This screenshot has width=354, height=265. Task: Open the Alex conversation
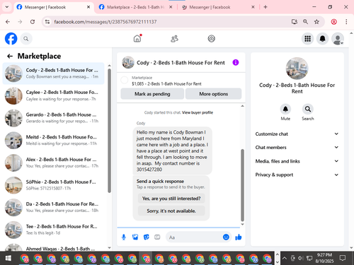54,163
